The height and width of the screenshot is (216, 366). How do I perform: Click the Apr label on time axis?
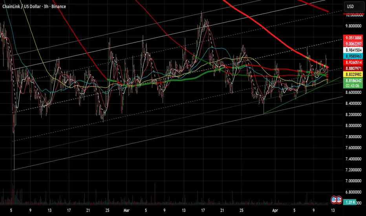coord(275,211)
